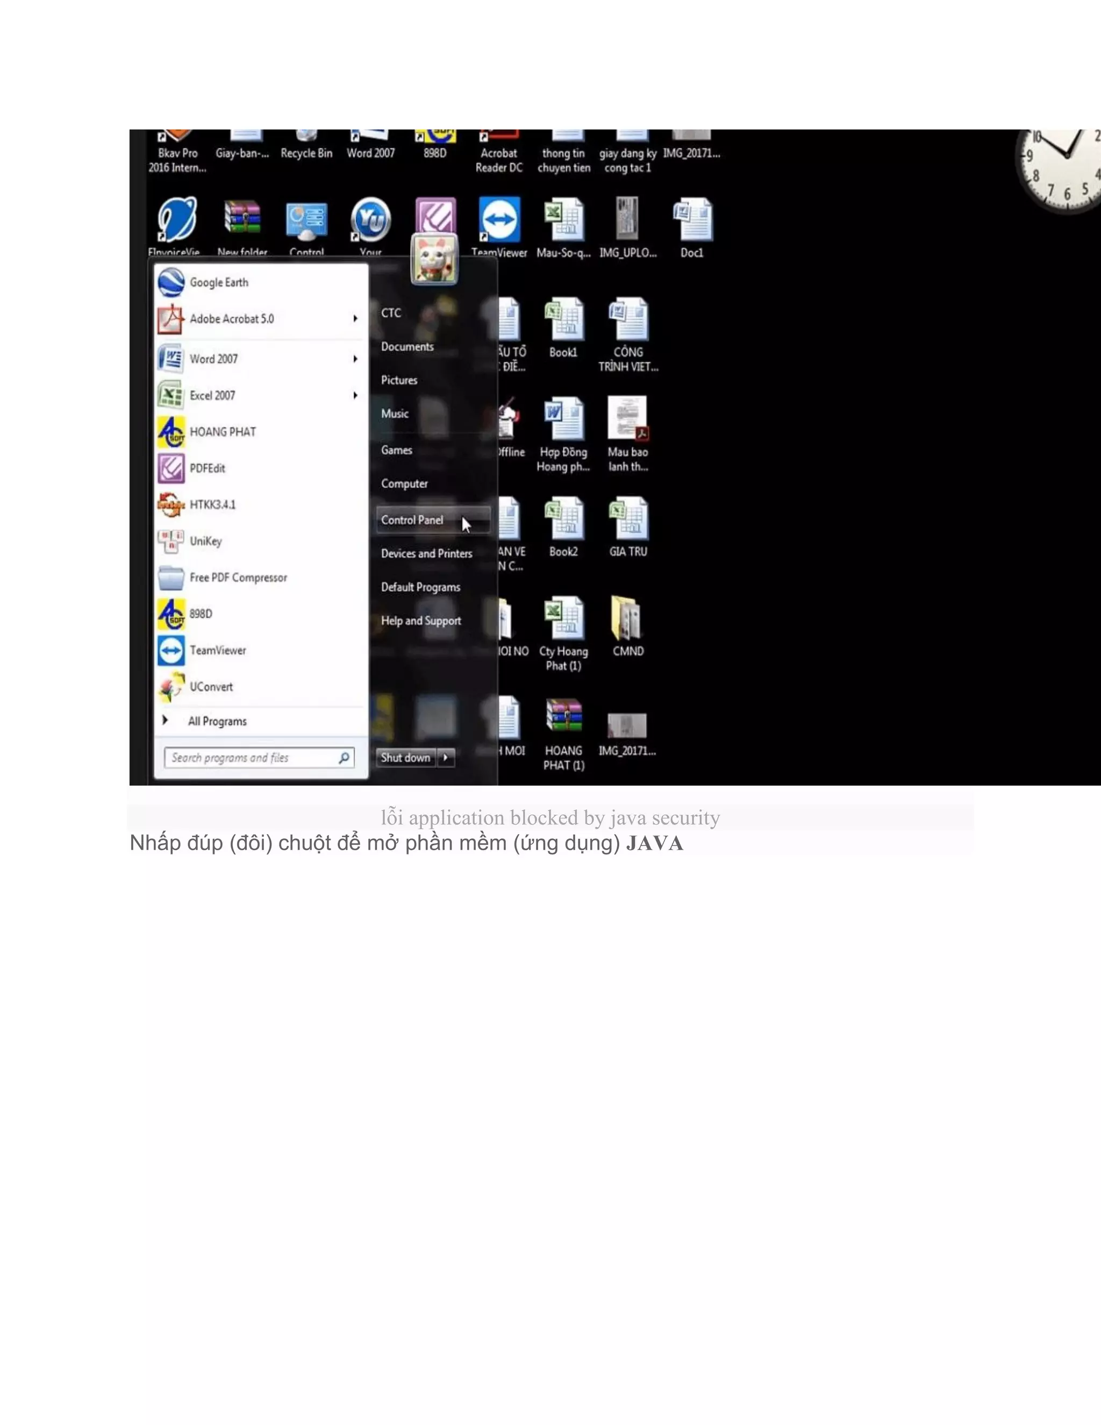The height and width of the screenshot is (1425, 1101).
Task: Expand Word 2007 jump list arrow
Action: [x=355, y=359]
